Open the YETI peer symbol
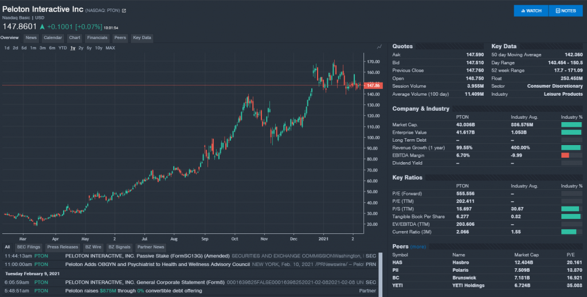 [x=398, y=286]
